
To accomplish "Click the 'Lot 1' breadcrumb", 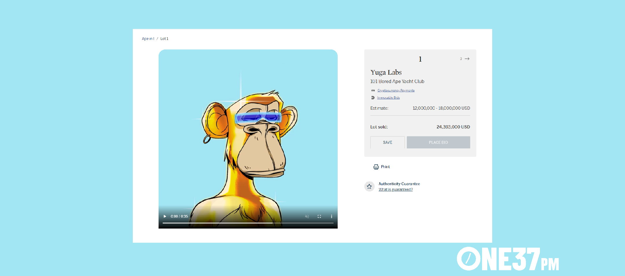I will [164, 39].
